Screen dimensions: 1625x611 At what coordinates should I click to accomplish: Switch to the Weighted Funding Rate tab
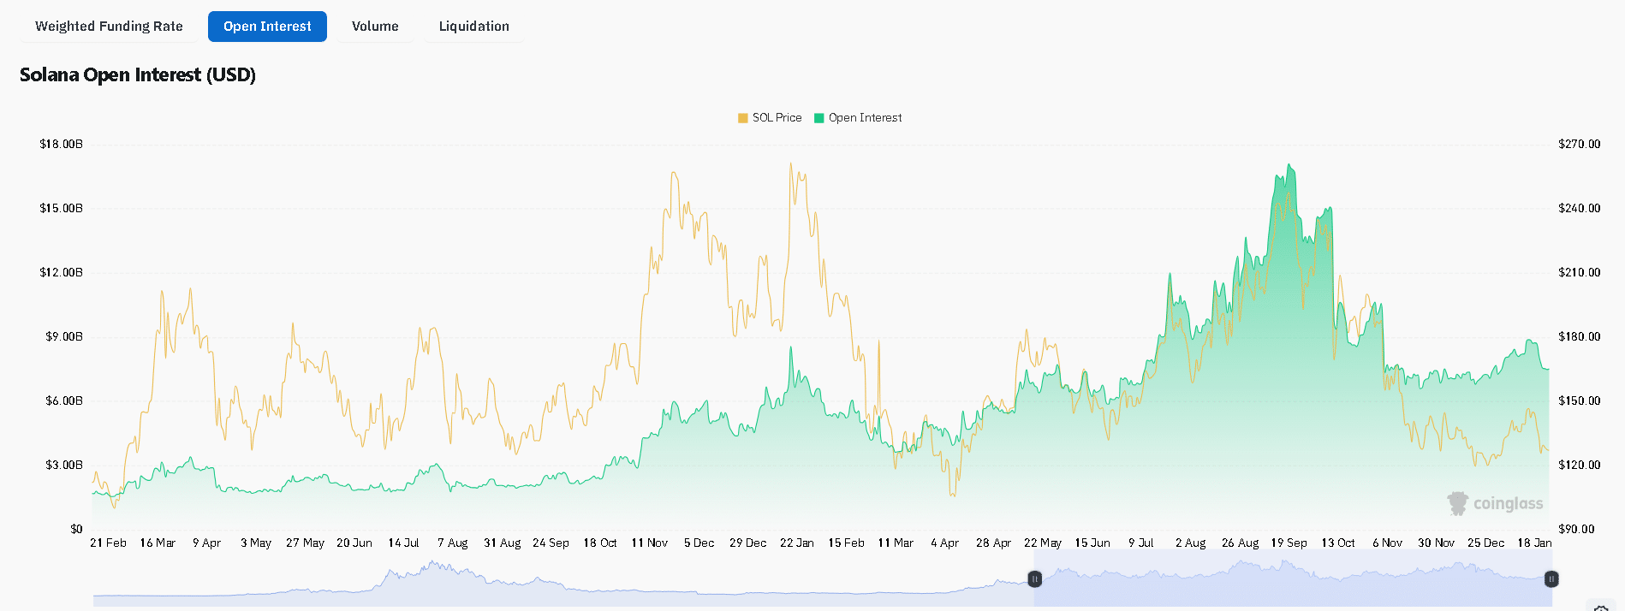pos(109,27)
